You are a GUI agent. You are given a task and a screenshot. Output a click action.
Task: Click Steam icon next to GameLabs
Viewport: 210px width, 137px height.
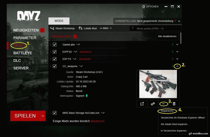pyautogui.click(x=78, y=45)
